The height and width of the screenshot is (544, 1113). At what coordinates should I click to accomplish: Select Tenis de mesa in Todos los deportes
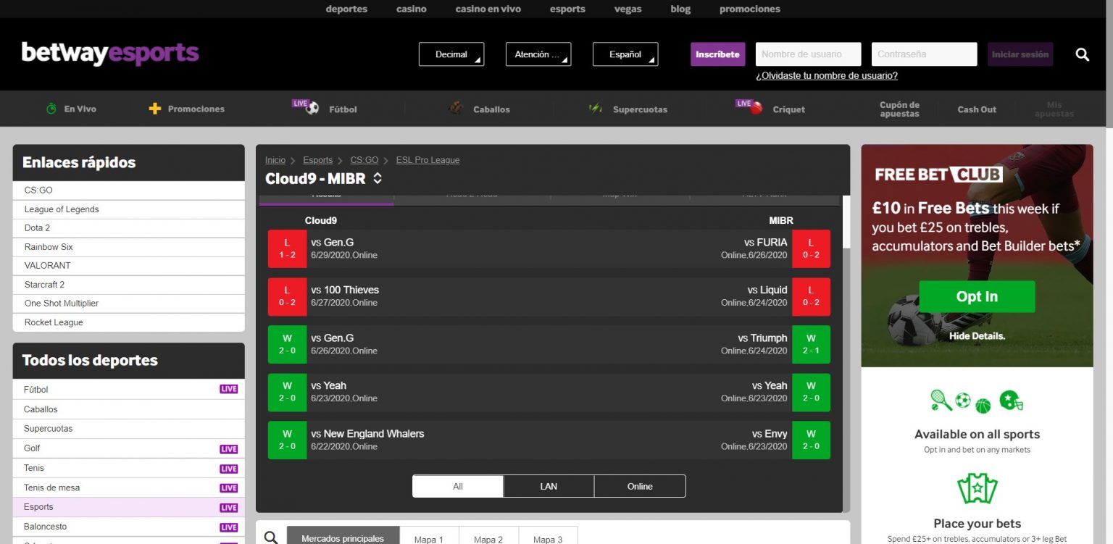point(129,487)
